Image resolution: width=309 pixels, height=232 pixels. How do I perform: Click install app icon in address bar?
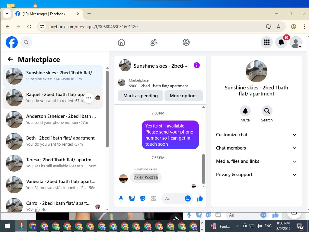click(x=269, y=27)
